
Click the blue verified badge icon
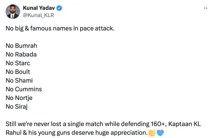coord(59,8)
